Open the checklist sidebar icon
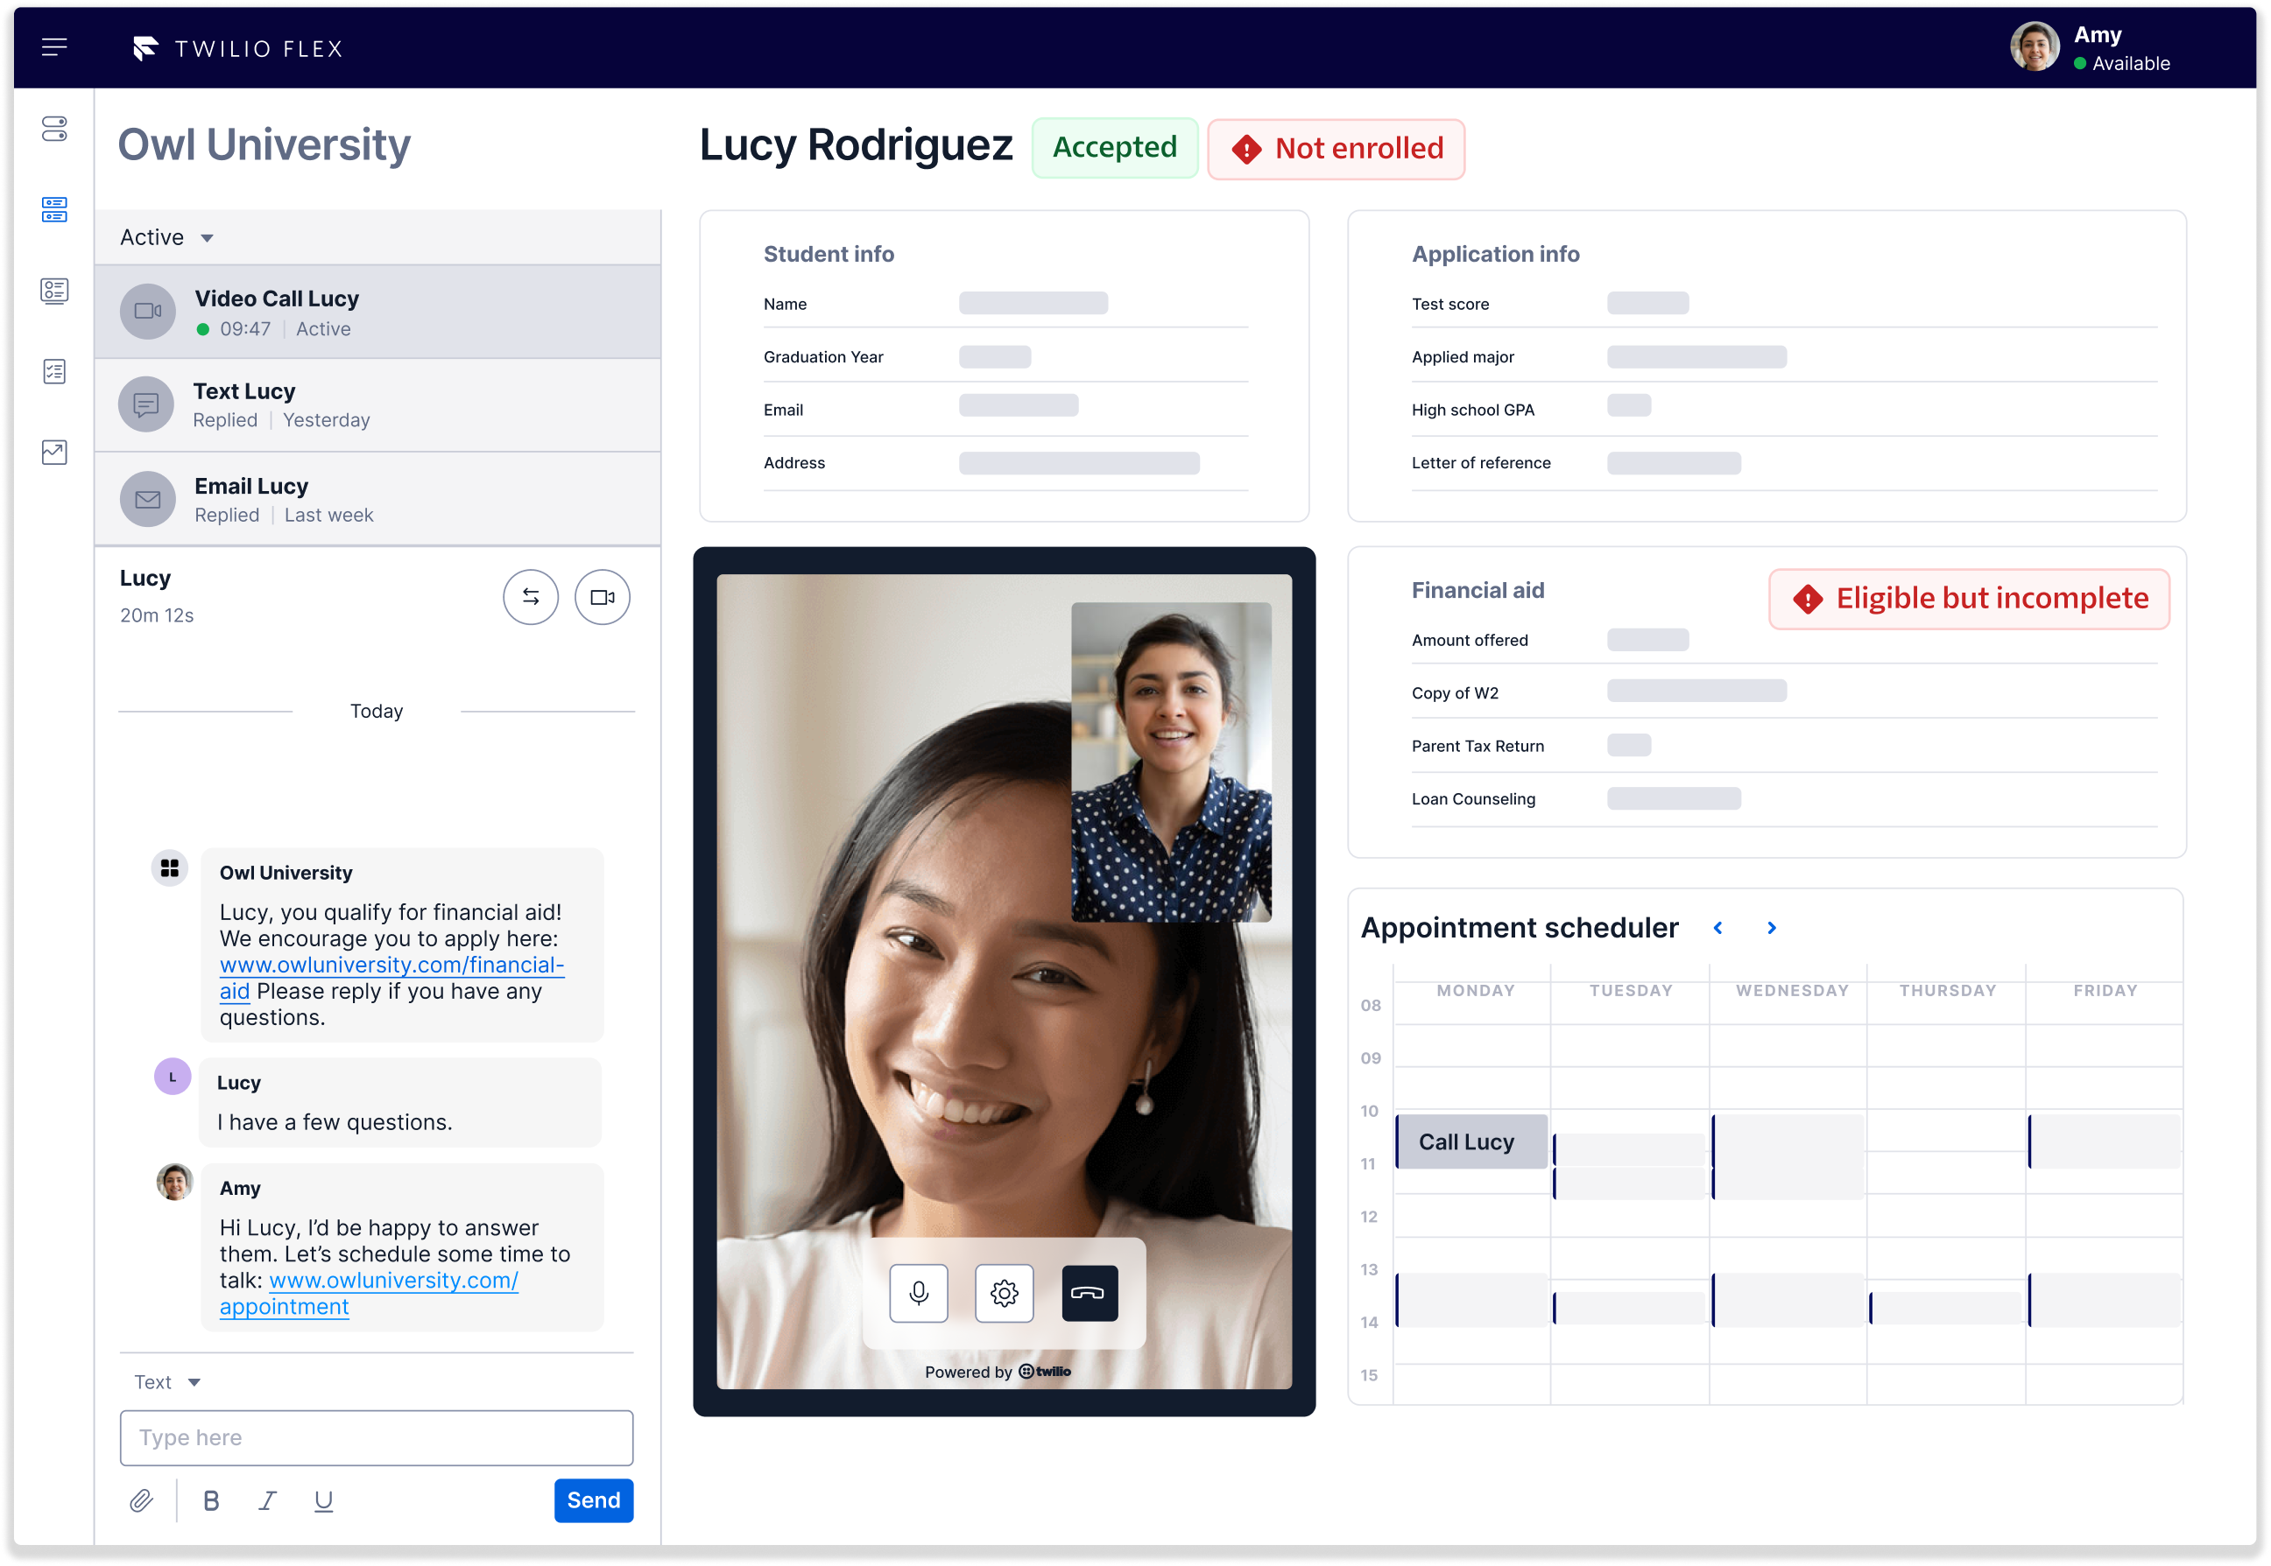This screenshot has height=1566, width=2271. [x=55, y=372]
